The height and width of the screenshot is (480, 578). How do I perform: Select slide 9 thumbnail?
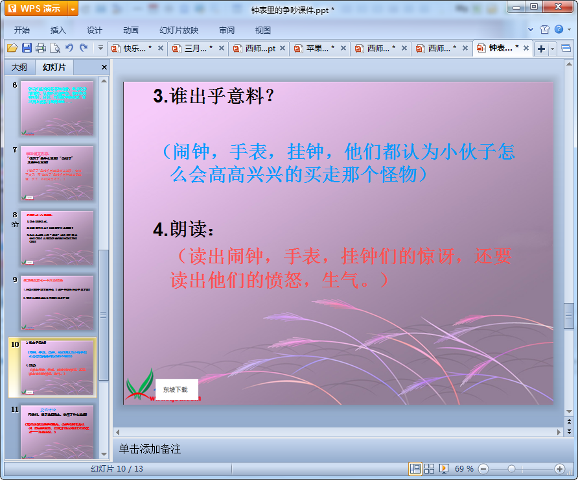coord(57,303)
